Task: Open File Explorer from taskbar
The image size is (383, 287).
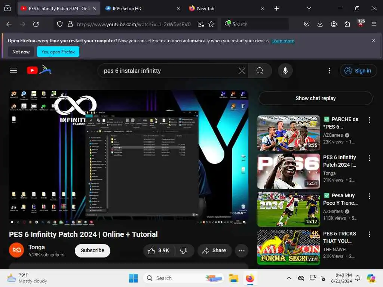Action: [233, 278]
